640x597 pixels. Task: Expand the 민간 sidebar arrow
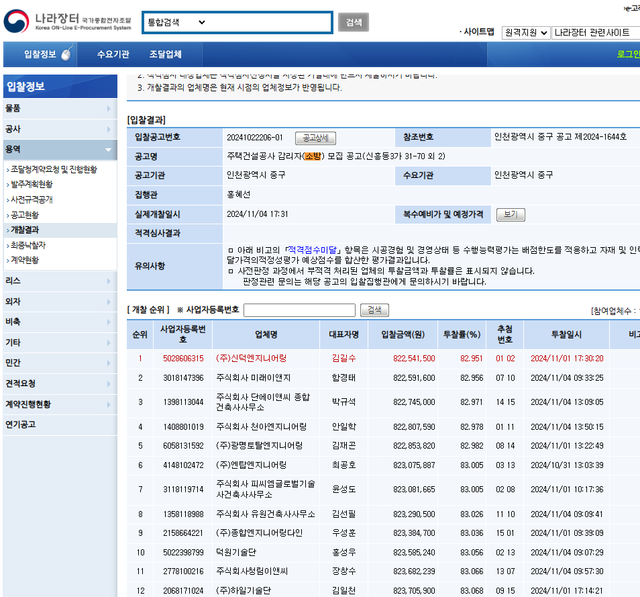coord(109,363)
